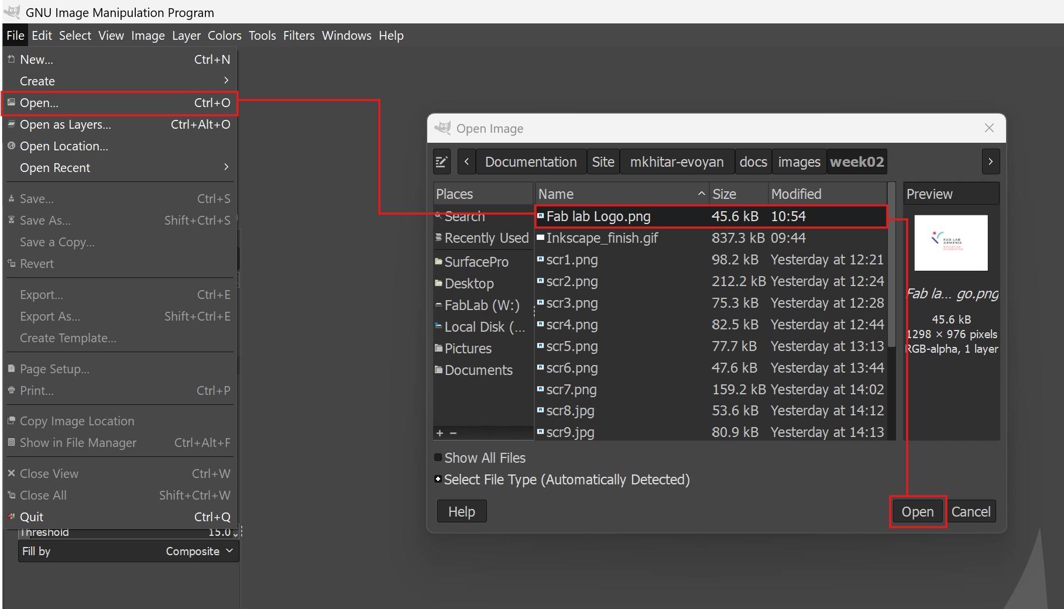Remove bookmark with minus icon under Places

point(453,433)
